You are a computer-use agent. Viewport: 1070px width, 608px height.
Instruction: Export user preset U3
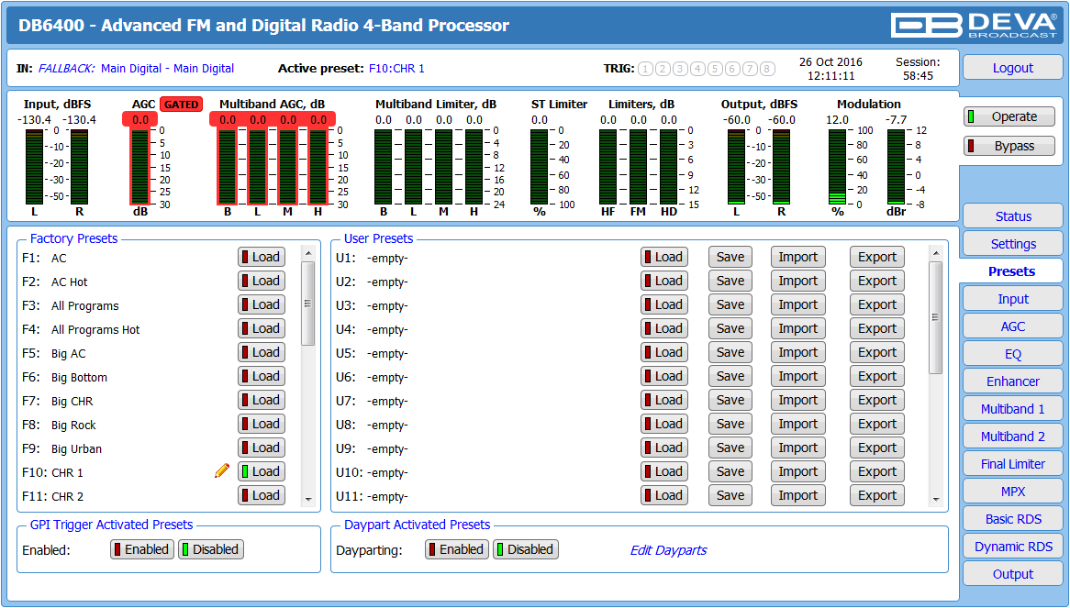[x=877, y=304]
